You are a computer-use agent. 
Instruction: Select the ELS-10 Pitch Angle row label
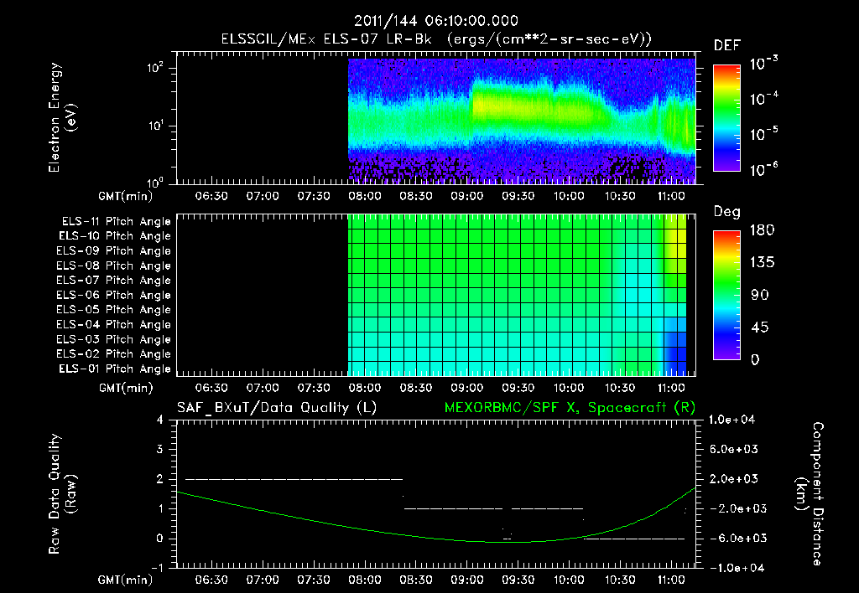(x=114, y=236)
